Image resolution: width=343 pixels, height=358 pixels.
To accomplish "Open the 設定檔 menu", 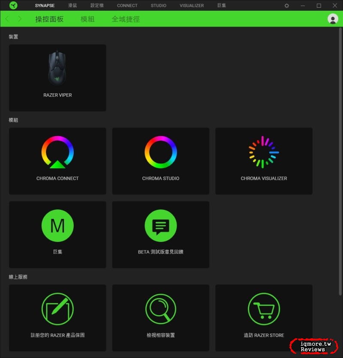I will (97, 6).
